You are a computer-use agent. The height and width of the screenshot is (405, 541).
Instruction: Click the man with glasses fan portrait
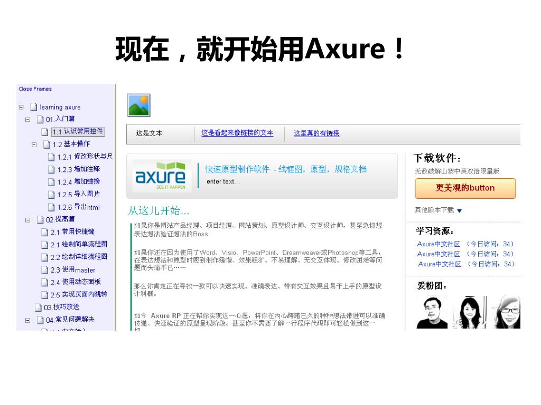(432, 312)
